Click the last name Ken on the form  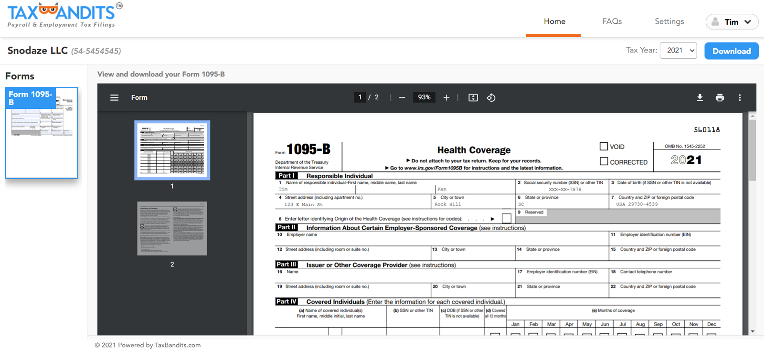(442, 189)
